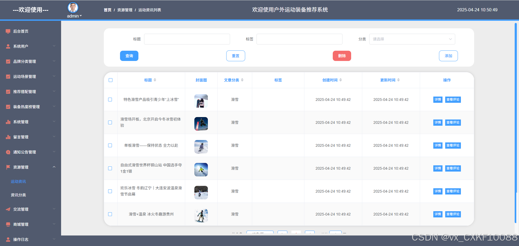Image resolution: width=519 pixels, height=246 pixels.
Task: Collapse the 资源管理 menu chevron
Action: tap(54, 167)
